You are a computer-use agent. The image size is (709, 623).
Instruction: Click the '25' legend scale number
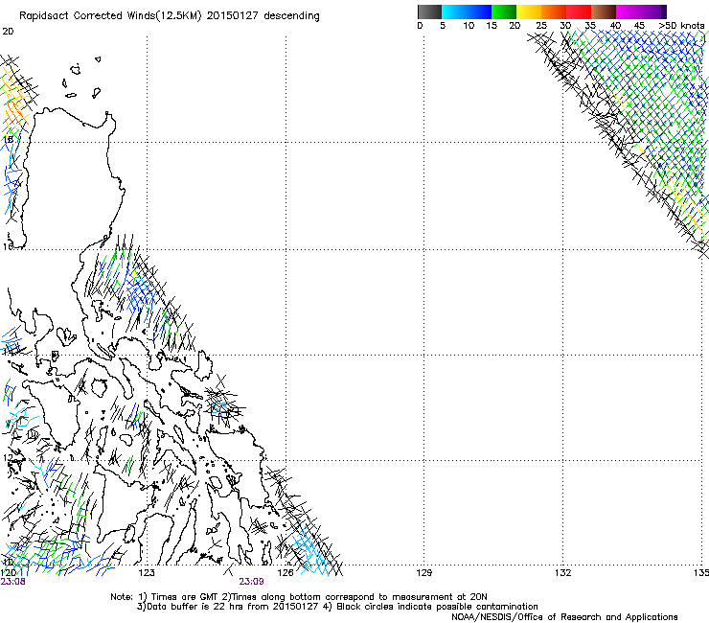(x=541, y=25)
